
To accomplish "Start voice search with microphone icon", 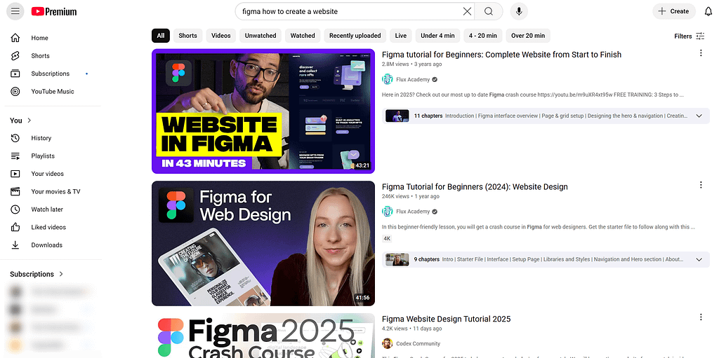I will (519, 11).
